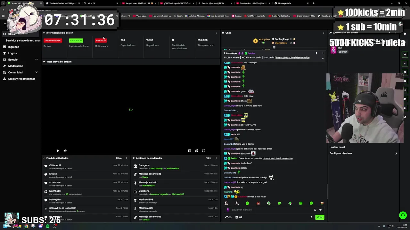Image resolution: width=410 pixels, height=230 pixels.
Task: Open the session information three-dot menu
Action: pyautogui.click(x=216, y=33)
